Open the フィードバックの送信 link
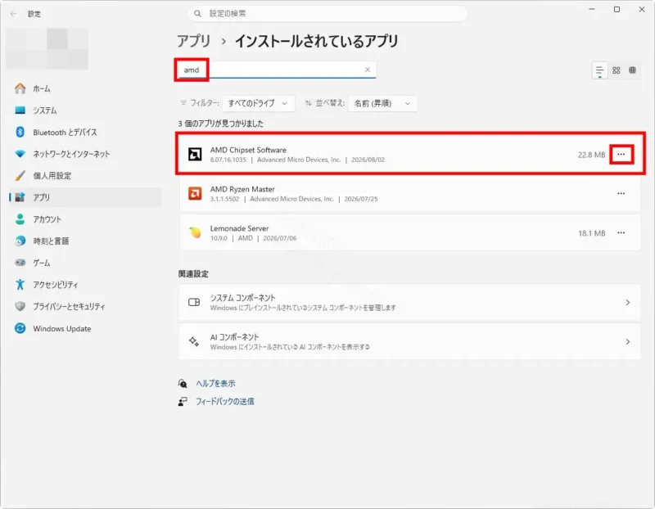This screenshot has width=655, height=509. click(224, 401)
